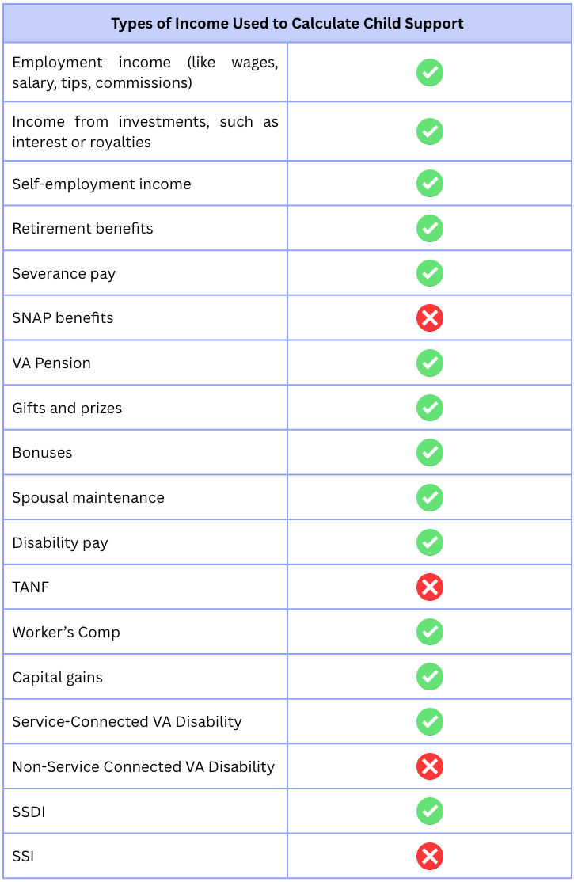
Task: Click the green check for Disability pay
Action: click(430, 542)
